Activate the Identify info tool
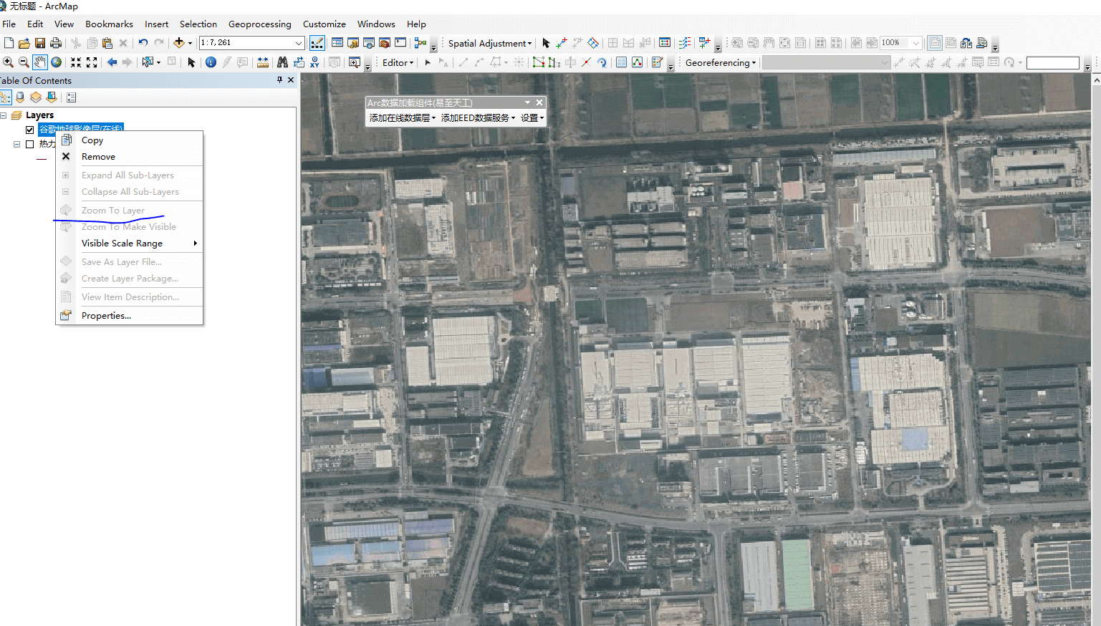Viewport: 1101px width, 626px height. pyautogui.click(x=211, y=62)
